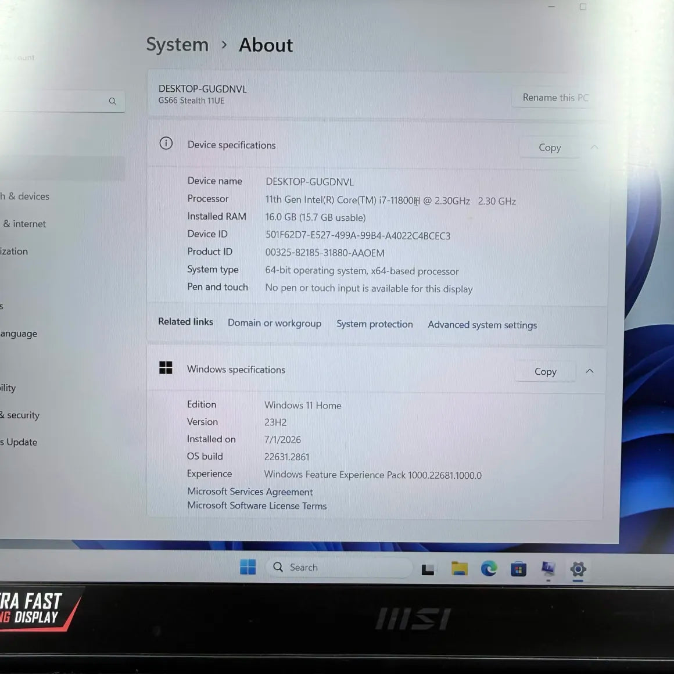Collapse the Windows specifications section

(590, 371)
